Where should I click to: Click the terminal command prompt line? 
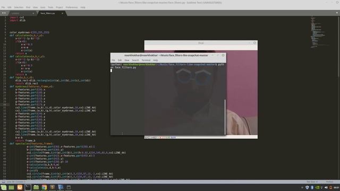point(167,66)
